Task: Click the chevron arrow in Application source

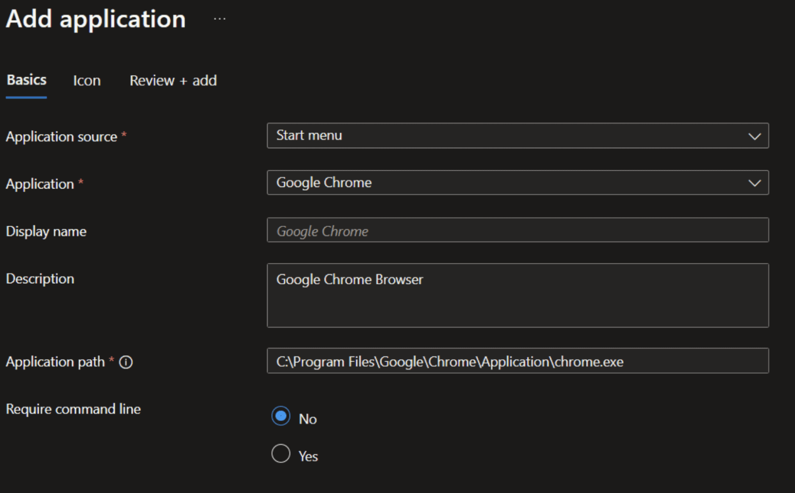Action: click(x=754, y=136)
